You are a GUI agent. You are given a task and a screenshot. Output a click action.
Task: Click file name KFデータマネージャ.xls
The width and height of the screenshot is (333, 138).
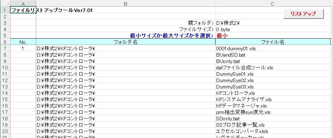[x=241, y=105]
